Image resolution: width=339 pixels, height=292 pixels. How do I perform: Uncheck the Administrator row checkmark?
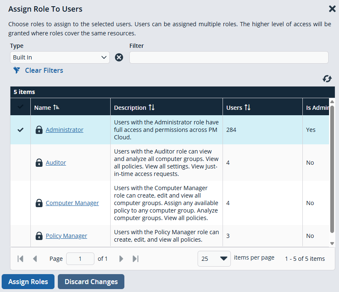pyautogui.click(x=20, y=129)
